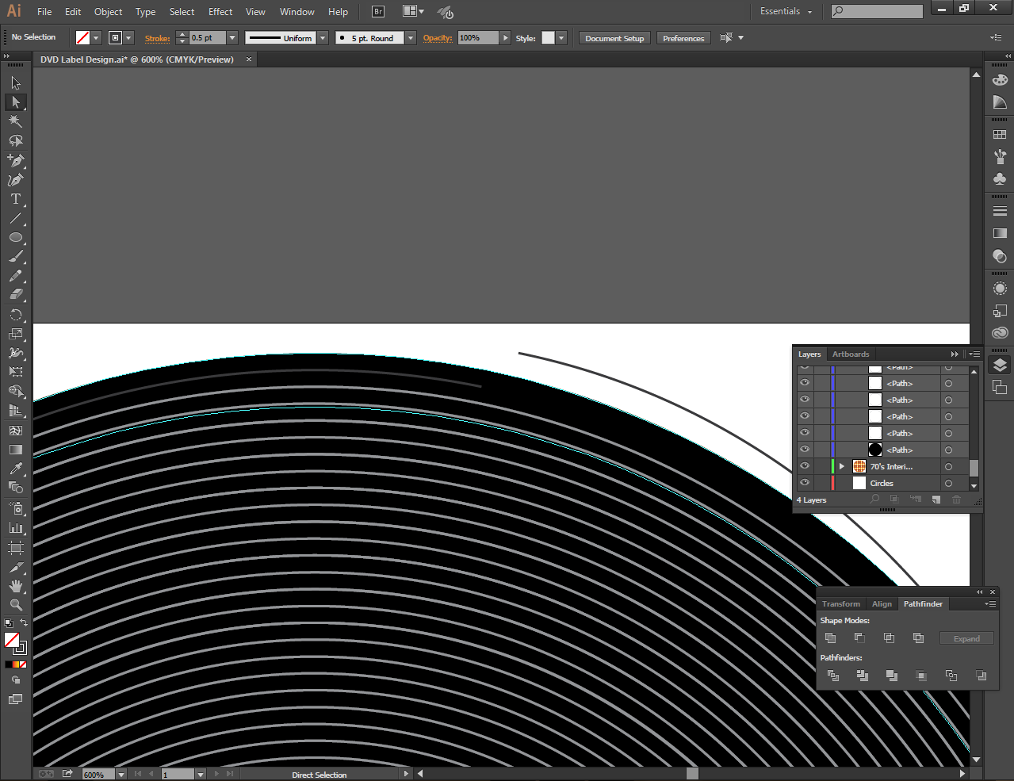Open the Effect menu
Viewport: 1014px width, 781px height.
tap(220, 12)
